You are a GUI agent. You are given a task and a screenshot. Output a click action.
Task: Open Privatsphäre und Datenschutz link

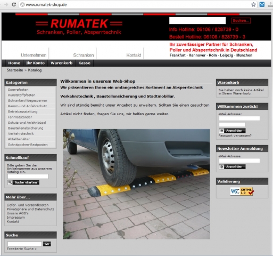(30, 209)
